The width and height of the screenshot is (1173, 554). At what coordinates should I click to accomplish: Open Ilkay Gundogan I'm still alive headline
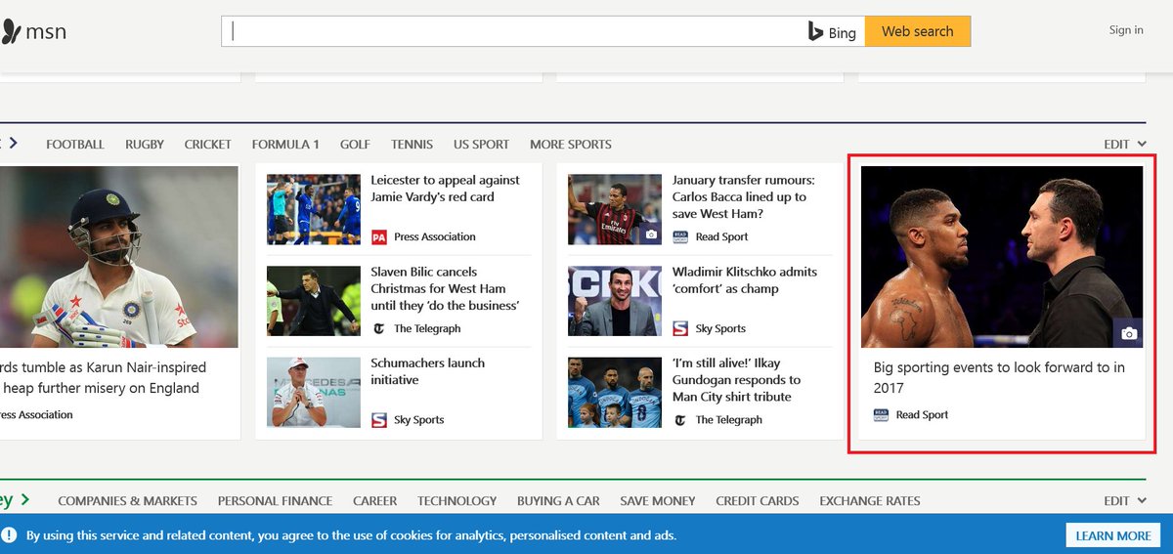point(736,380)
